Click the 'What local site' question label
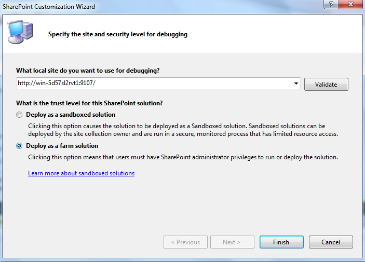The width and height of the screenshot is (365, 262). coord(88,71)
